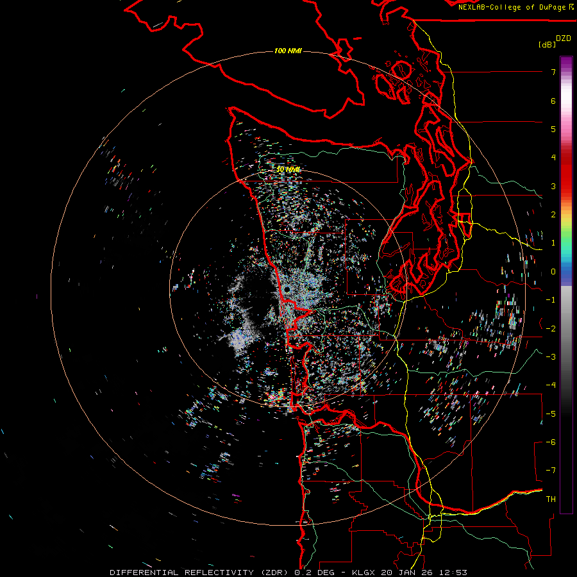Click the 0 value on the scale
The height and width of the screenshot is (577, 577).
(x=553, y=272)
